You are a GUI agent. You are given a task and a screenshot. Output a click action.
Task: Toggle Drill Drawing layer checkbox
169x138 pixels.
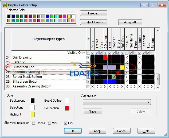[x=88, y=57]
